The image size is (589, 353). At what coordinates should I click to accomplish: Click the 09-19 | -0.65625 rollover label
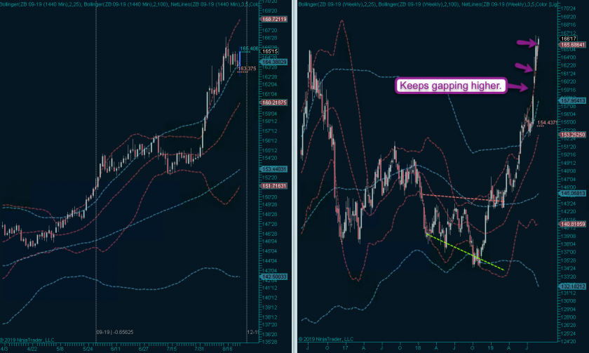[x=115, y=333]
